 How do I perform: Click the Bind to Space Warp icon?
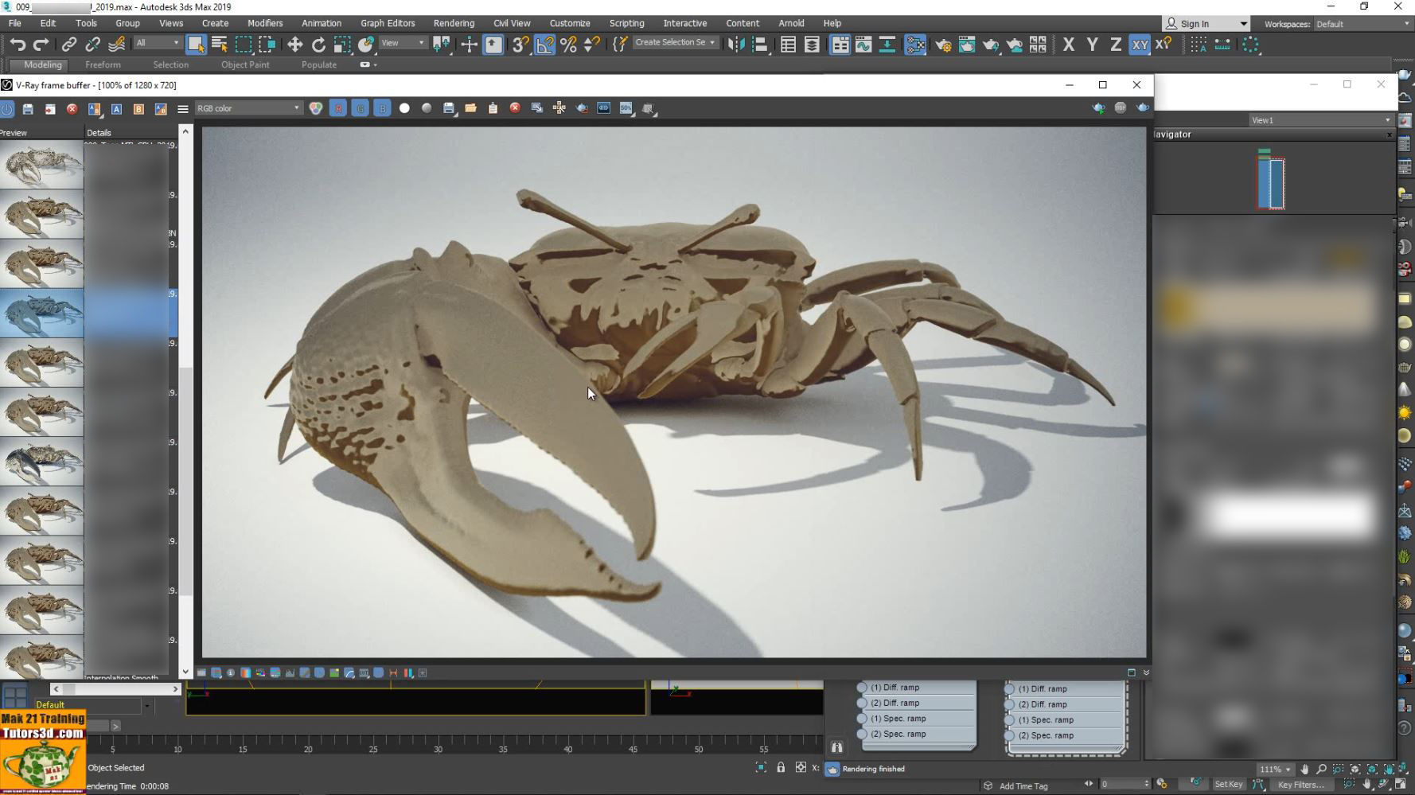point(117,45)
